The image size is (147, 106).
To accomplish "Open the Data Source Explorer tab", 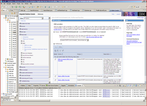I will tap(52, 86).
